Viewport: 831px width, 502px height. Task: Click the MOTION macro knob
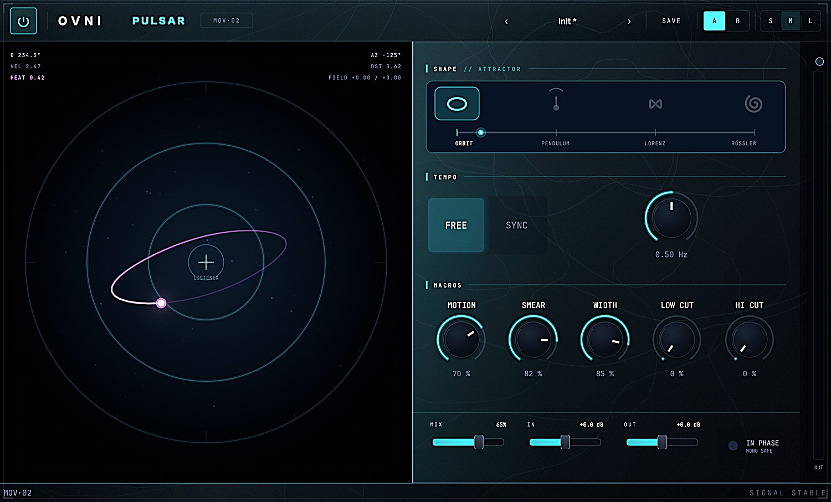tap(461, 339)
